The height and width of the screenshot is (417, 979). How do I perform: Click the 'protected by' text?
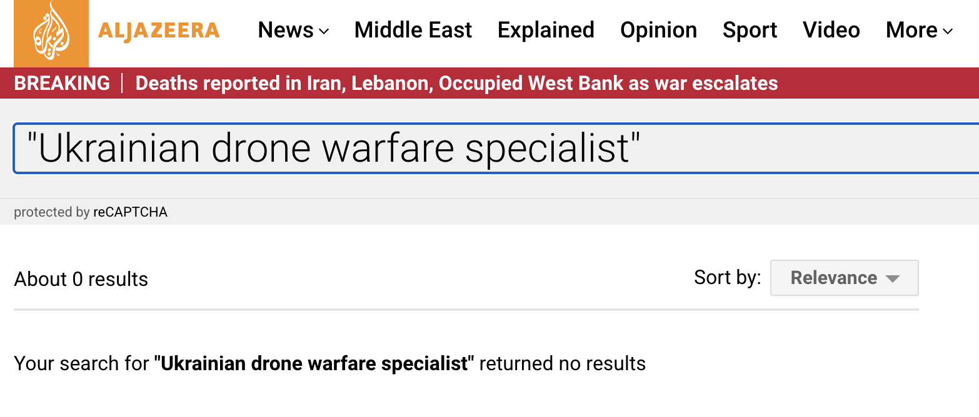click(x=52, y=212)
